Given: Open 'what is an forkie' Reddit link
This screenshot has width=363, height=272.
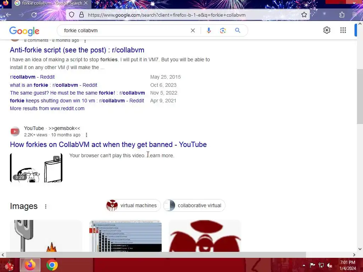Looking at the screenshot, I should pyautogui.click(x=54, y=85).
